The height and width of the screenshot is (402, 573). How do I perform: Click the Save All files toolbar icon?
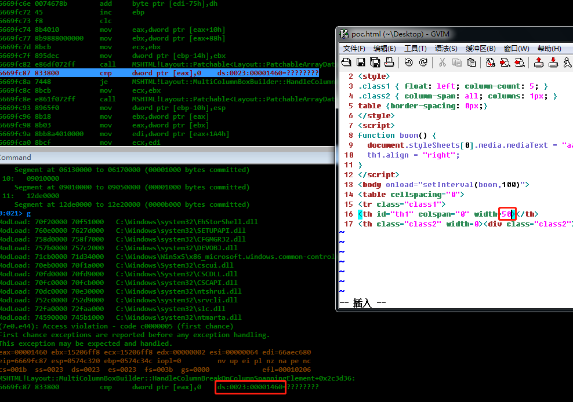click(375, 63)
